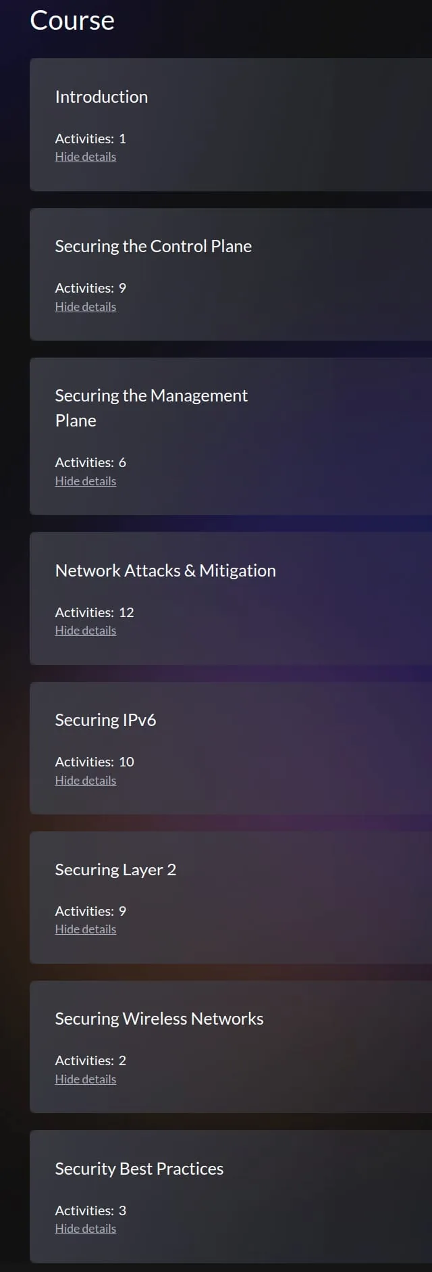The width and height of the screenshot is (432, 1272).
Task: Hide details for Securing the Management Plane
Action: 86,481
